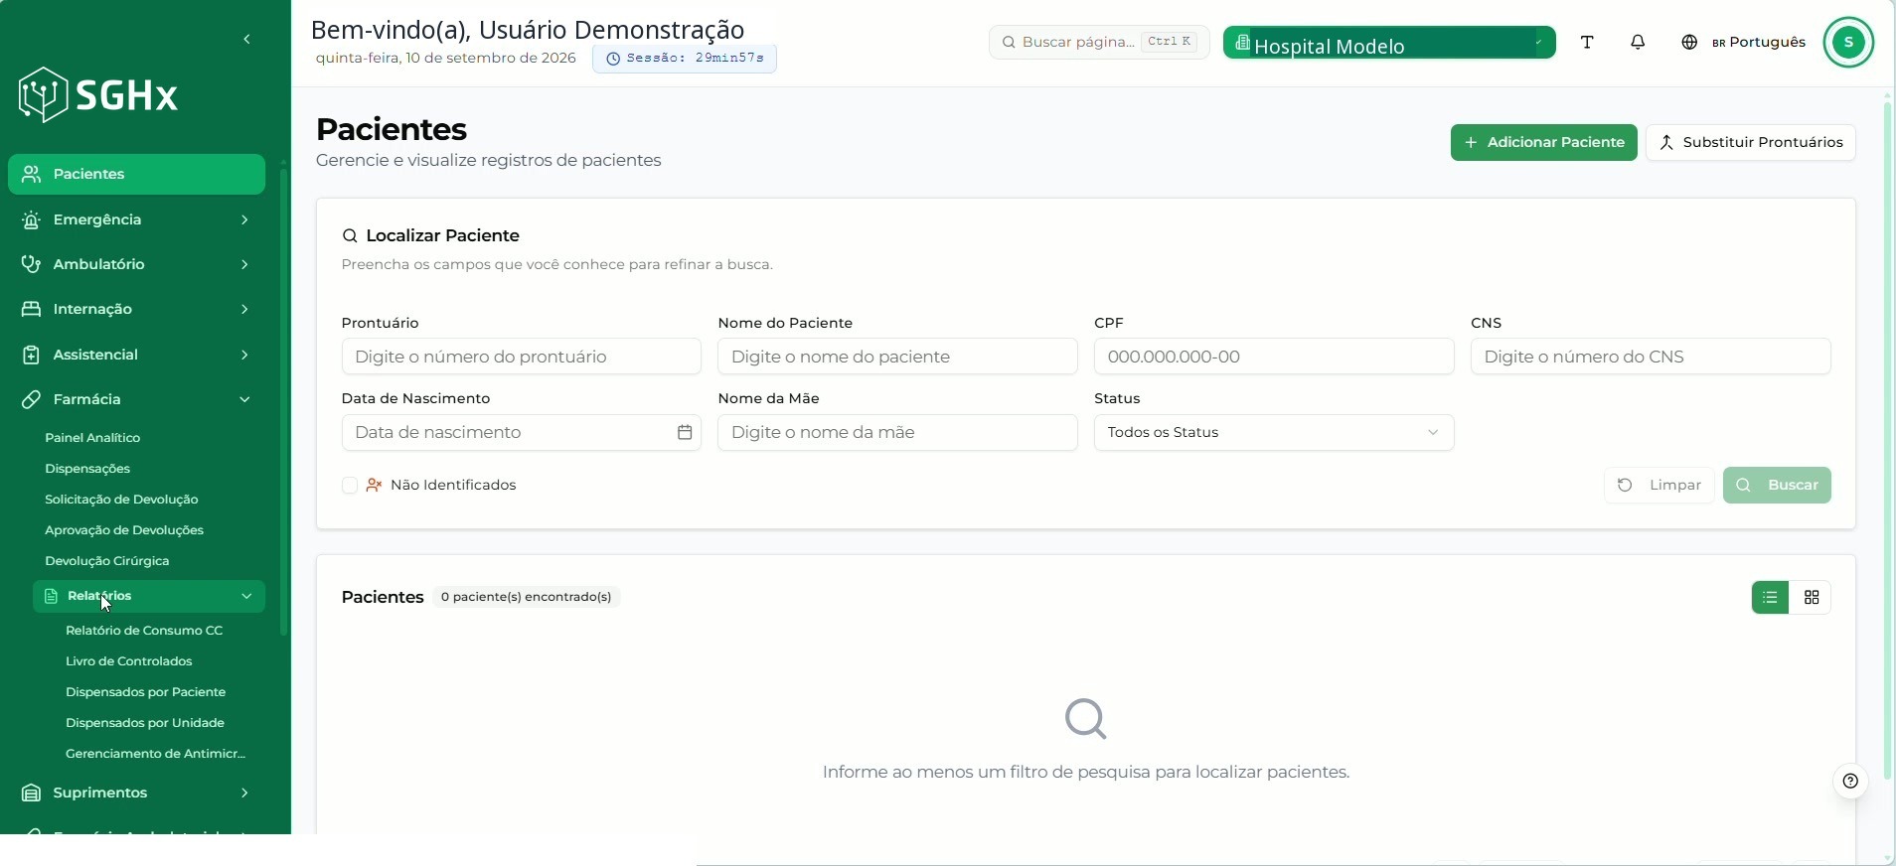Open the text size T icon
Image resolution: width=1896 pixels, height=866 pixels.
click(1587, 42)
